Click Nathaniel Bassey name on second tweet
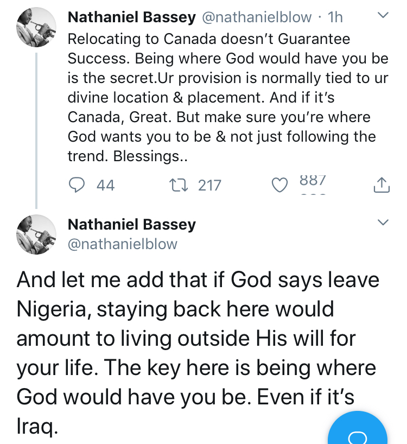407x444 pixels. pyautogui.click(x=131, y=224)
